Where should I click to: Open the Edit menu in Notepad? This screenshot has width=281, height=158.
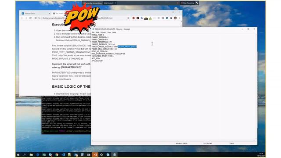tap(97, 32)
